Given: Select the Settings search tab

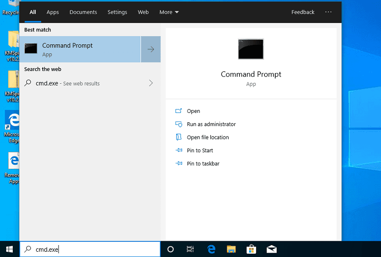Looking at the screenshot, I should point(117,12).
